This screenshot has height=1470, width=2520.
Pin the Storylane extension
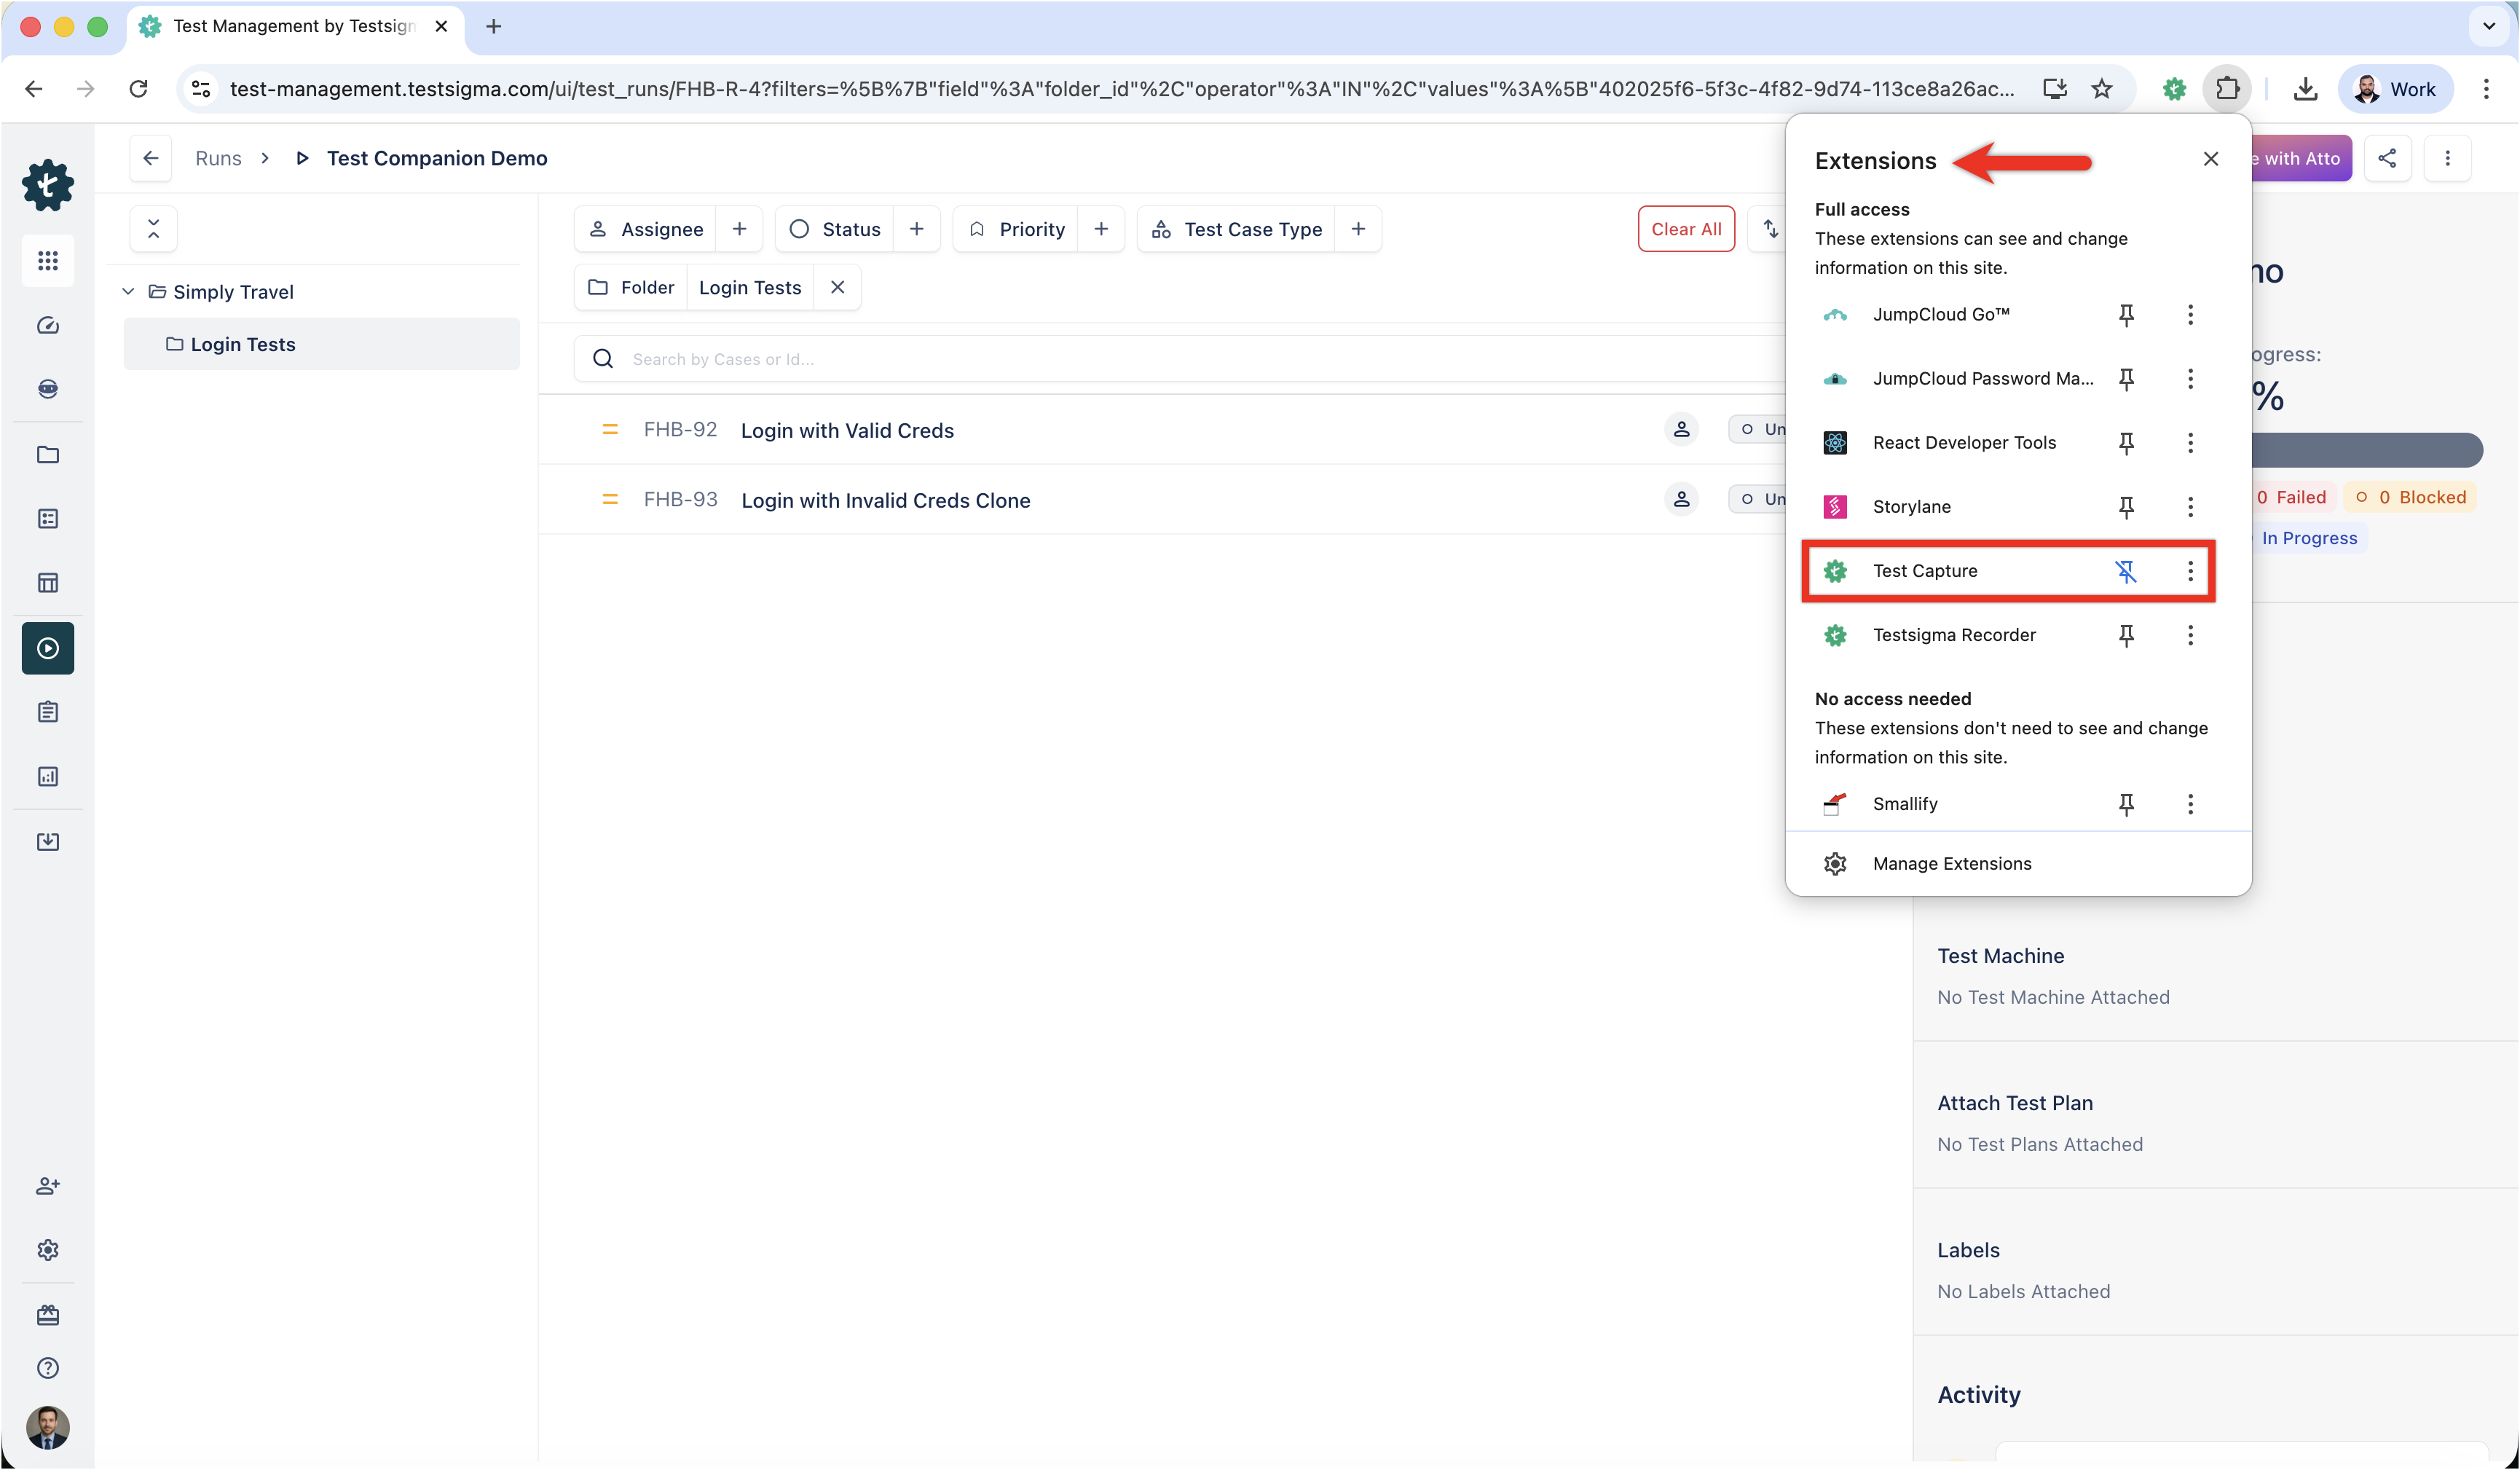[2126, 507]
